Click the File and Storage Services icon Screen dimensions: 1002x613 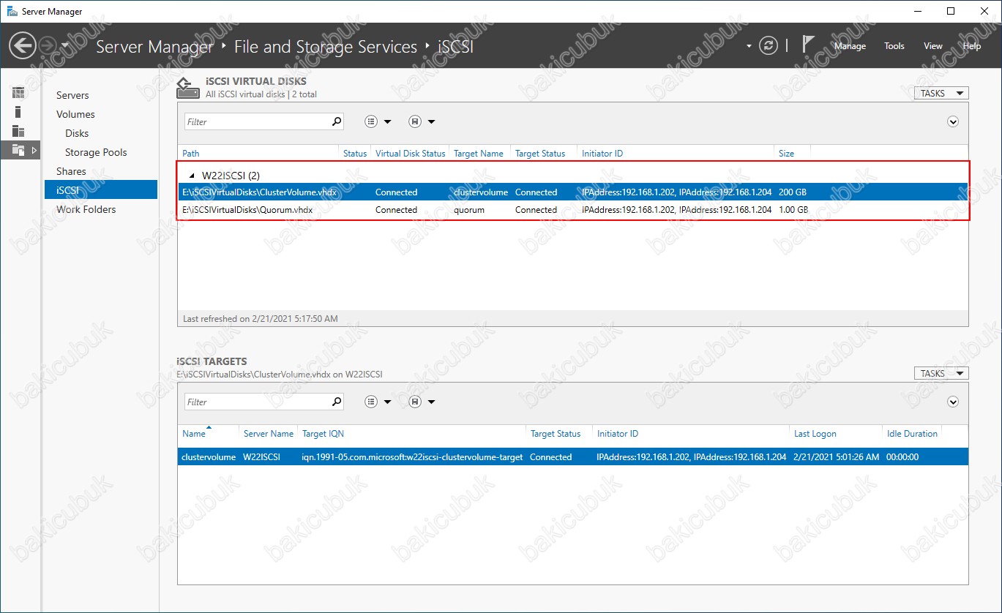coord(18,150)
